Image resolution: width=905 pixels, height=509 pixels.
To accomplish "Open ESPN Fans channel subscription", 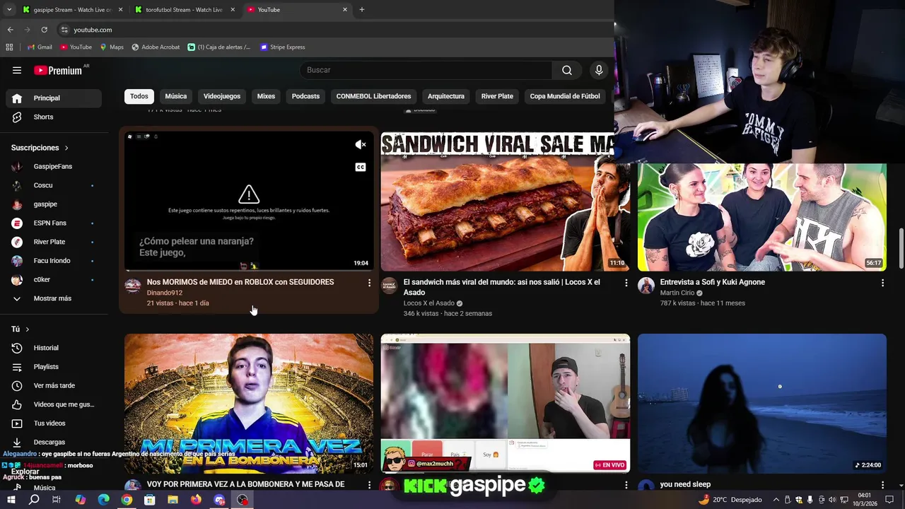I will (x=54, y=223).
